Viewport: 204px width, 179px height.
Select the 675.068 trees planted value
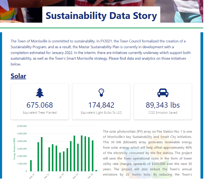(x=40, y=105)
